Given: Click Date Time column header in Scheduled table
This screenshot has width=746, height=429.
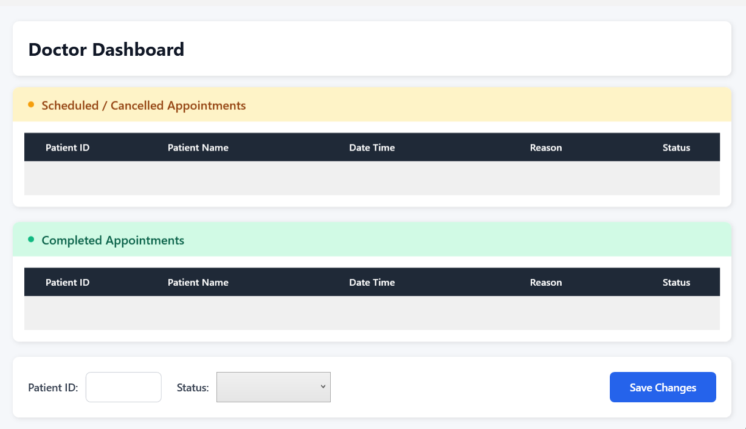Looking at the screenshot, I should pos(372,147).
